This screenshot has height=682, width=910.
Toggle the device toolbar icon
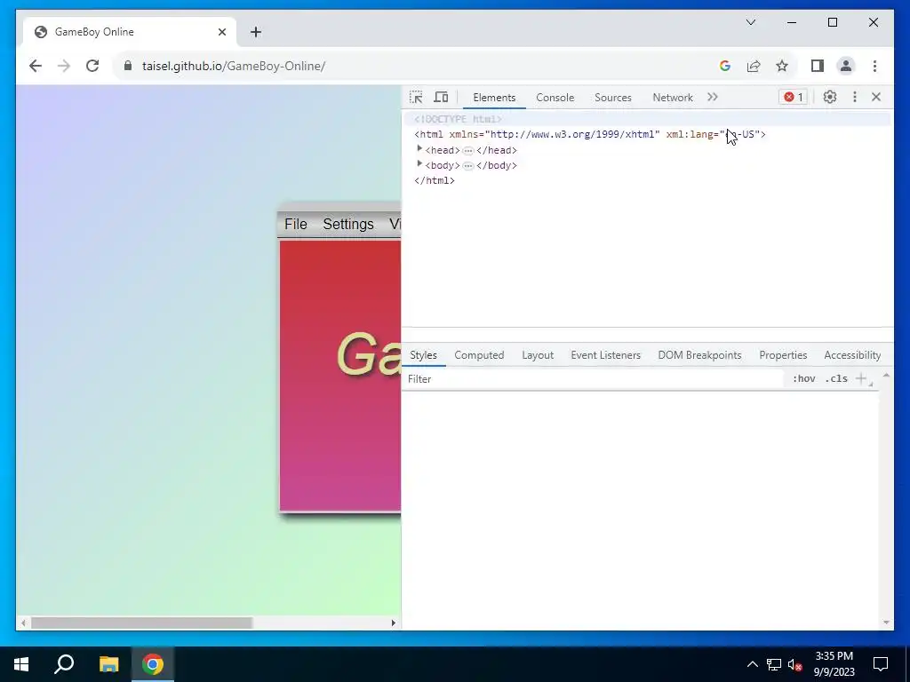441,97
